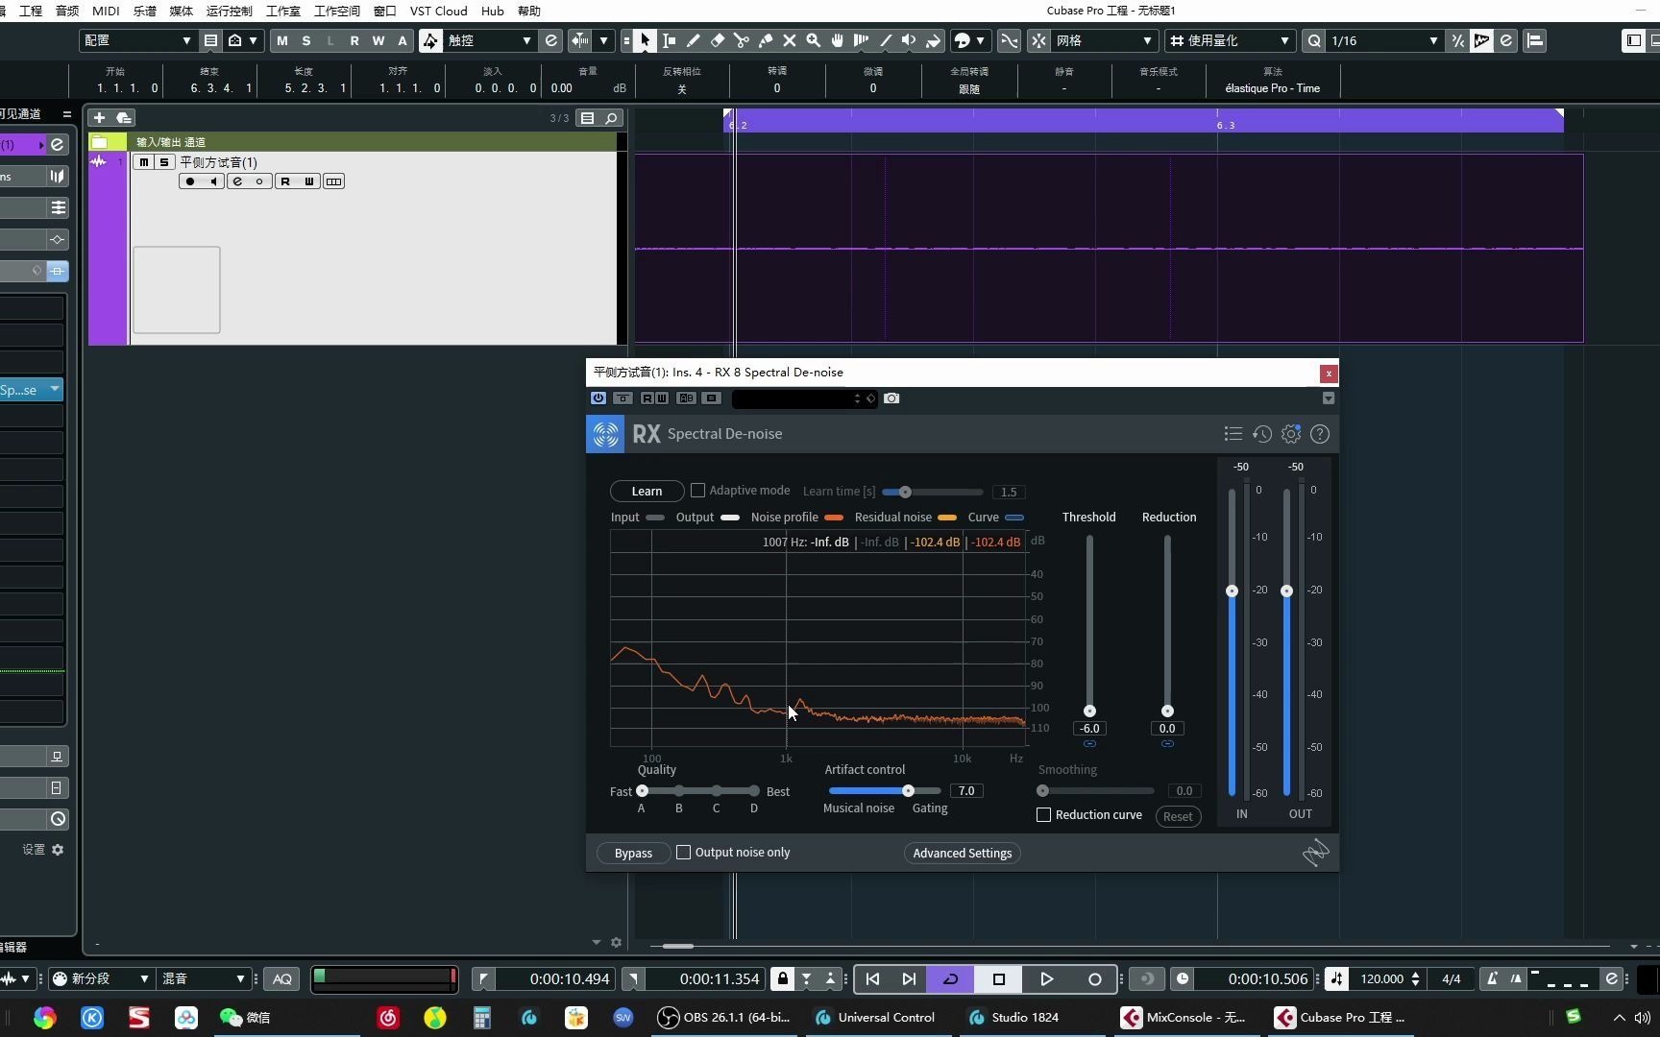Select the Line tool

click(x=886, y=40)
